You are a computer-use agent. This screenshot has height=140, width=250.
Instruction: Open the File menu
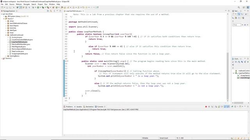2,4
